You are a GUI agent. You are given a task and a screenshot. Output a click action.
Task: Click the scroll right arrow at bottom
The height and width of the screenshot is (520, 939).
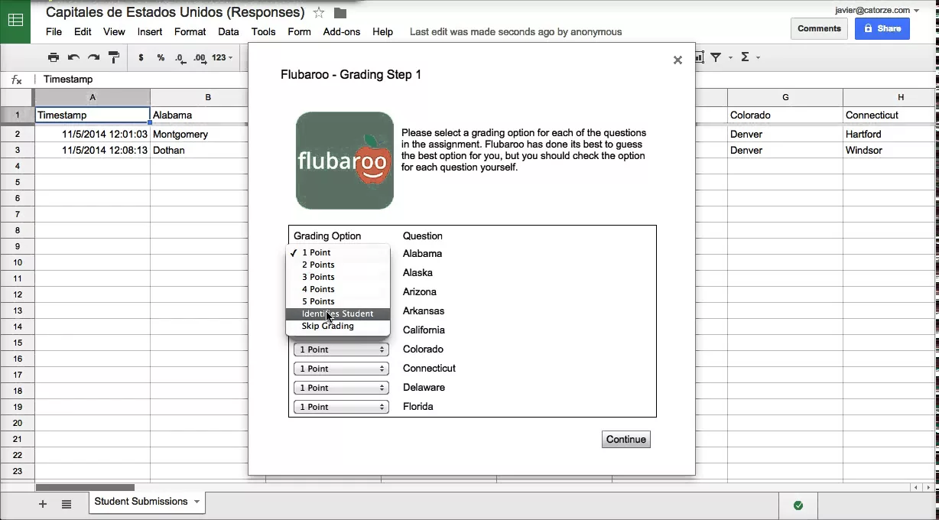pos(928,487)
